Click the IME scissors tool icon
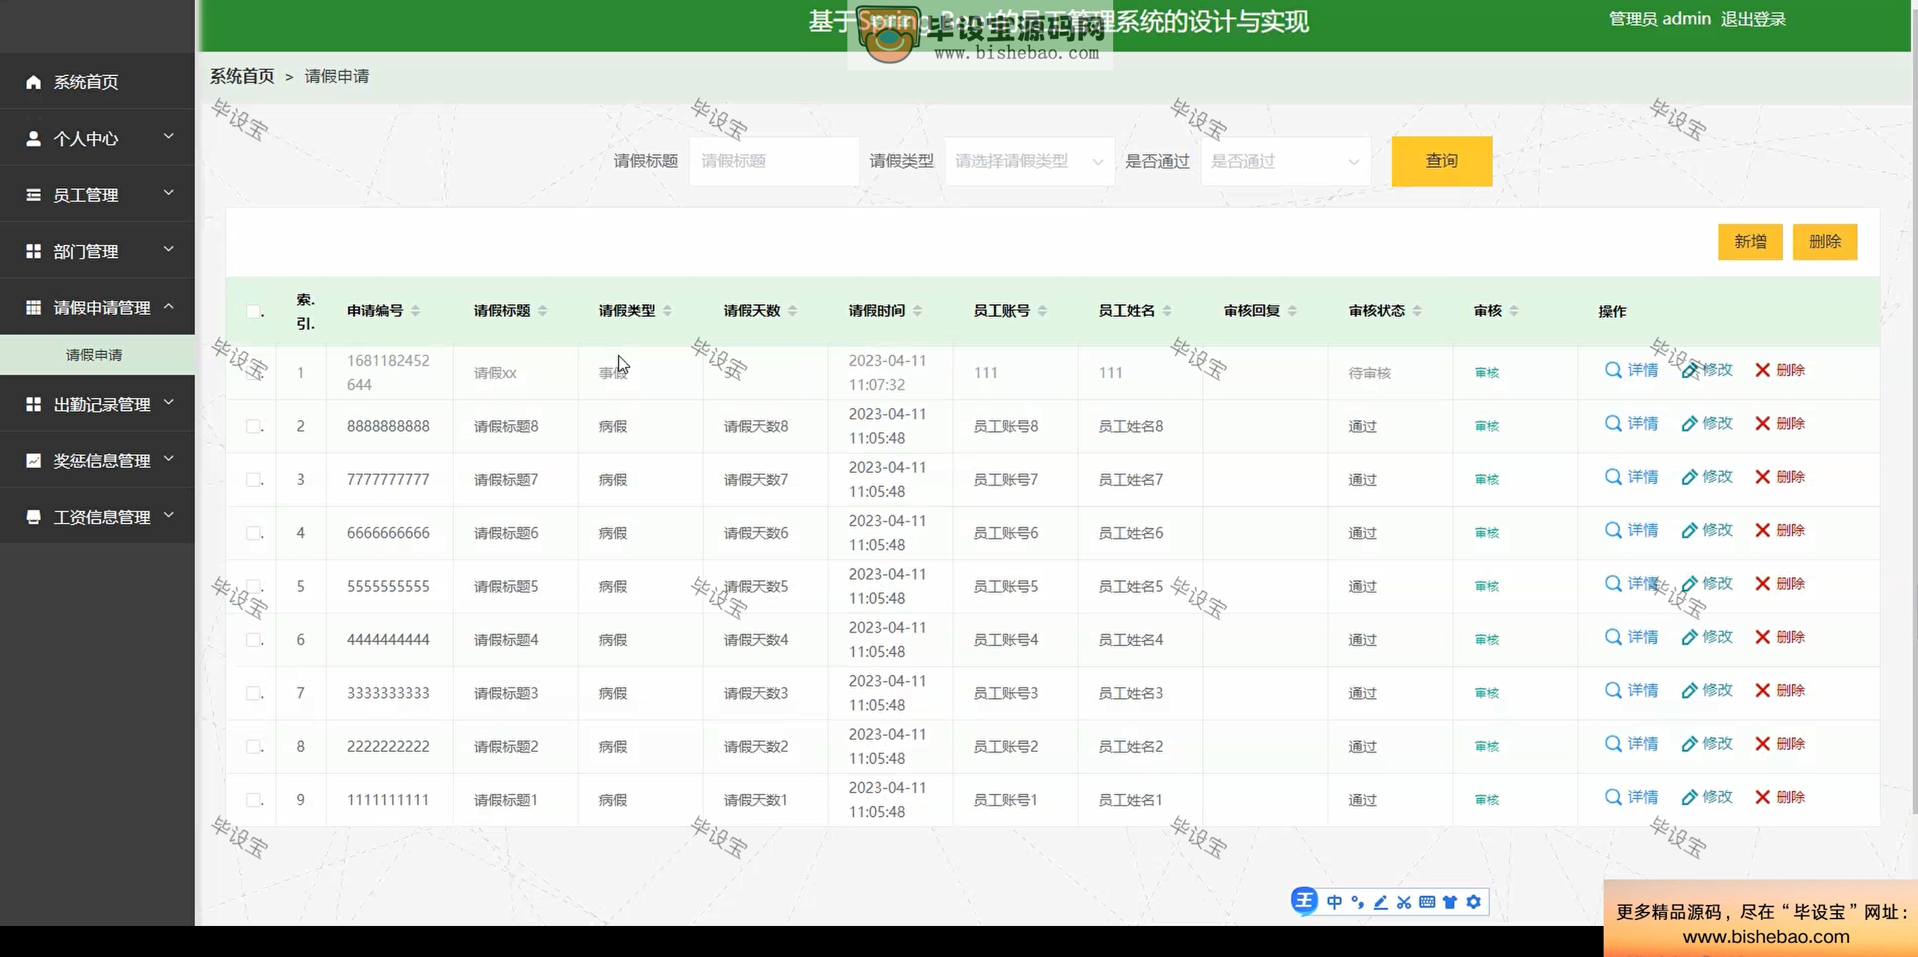Screen dimensions: 1918x957 pos(1403,902)
